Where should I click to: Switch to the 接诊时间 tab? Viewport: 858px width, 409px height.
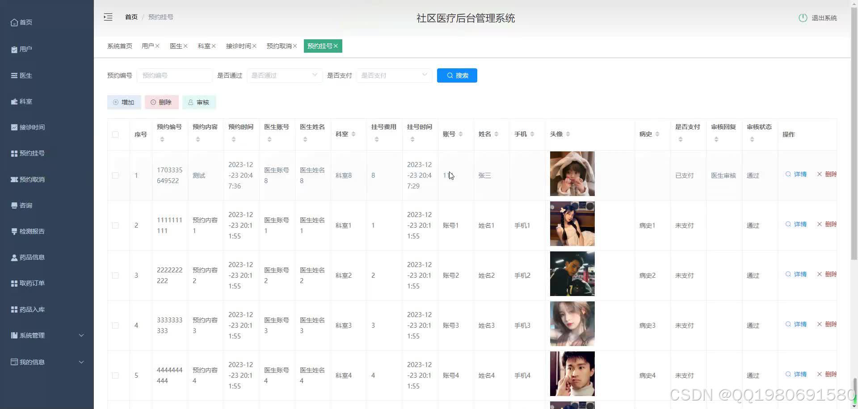pyautogui.click(x=239, y=46)
